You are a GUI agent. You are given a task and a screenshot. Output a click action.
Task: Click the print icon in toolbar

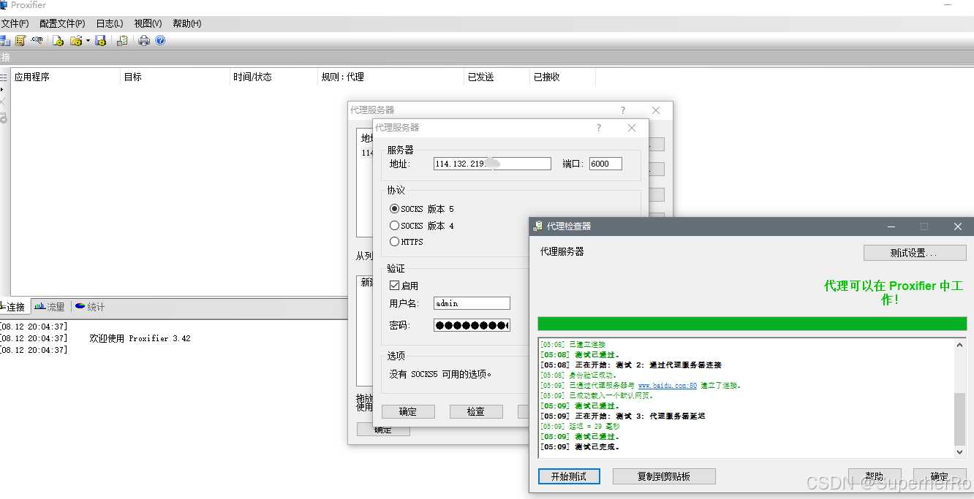click(x=144, y=41)
